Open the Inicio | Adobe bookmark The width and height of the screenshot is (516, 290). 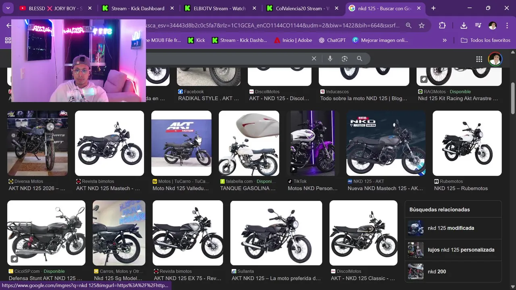coord(293,40)
